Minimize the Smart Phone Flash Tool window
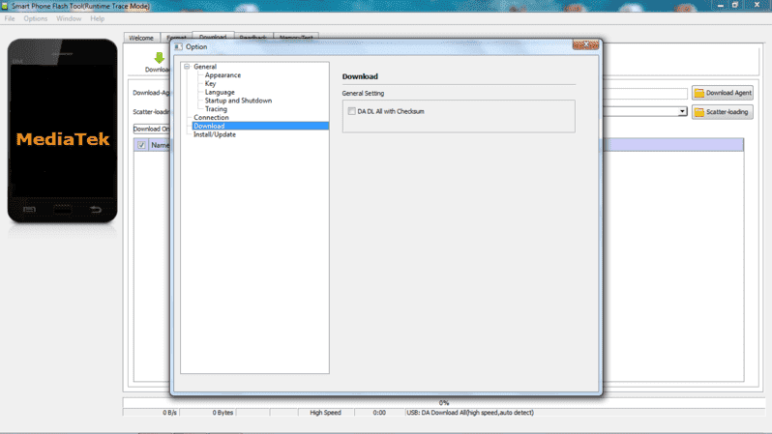This screenshot has height=434, width=772. [721, 5]
